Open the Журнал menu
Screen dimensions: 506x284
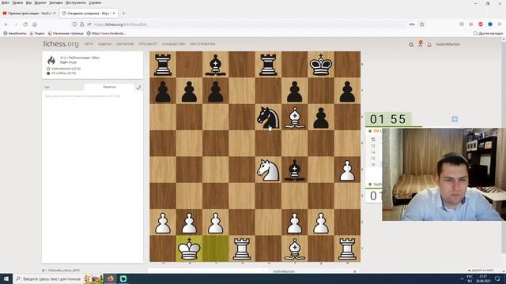(40, 2)
